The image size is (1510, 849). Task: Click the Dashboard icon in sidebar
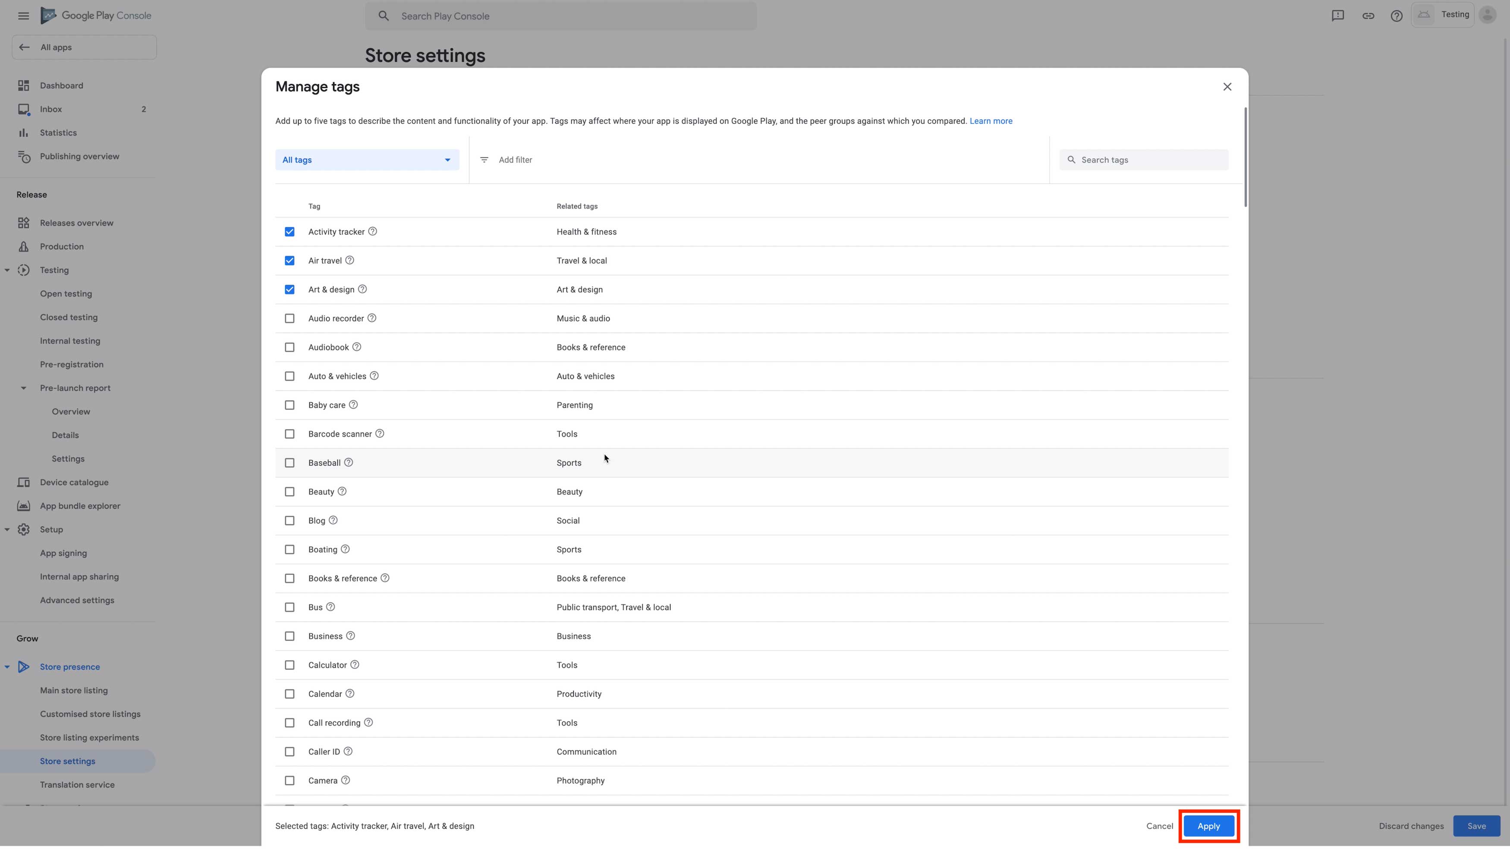(x=23, y=85)
